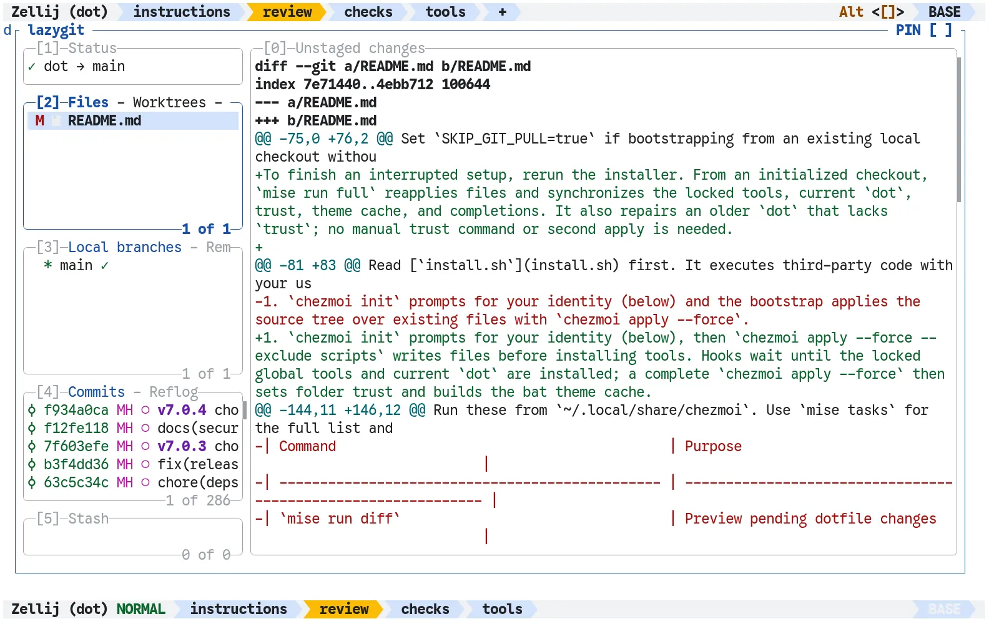Click the graph node icon of f12fe118
999x624 pixels.
click(32, 428)
